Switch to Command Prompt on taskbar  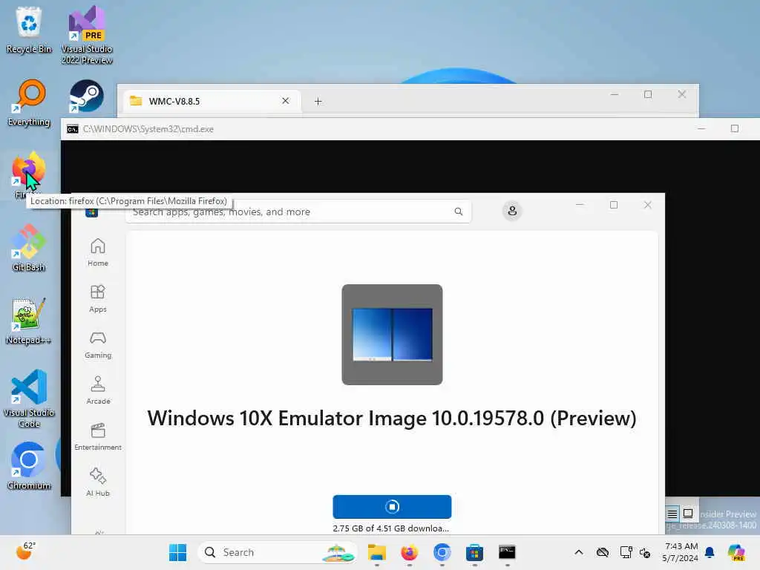pyautogui.click(x=507, y=552)
